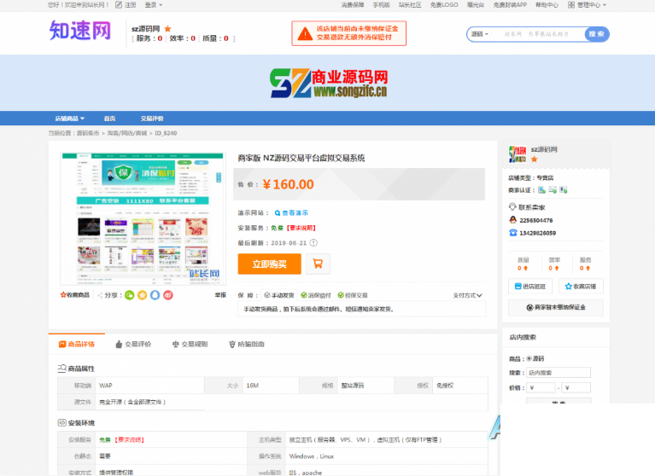Screen dimensions: 655x476
Task: Click the 联系卖家 headset icon
Action: [512, 207]
